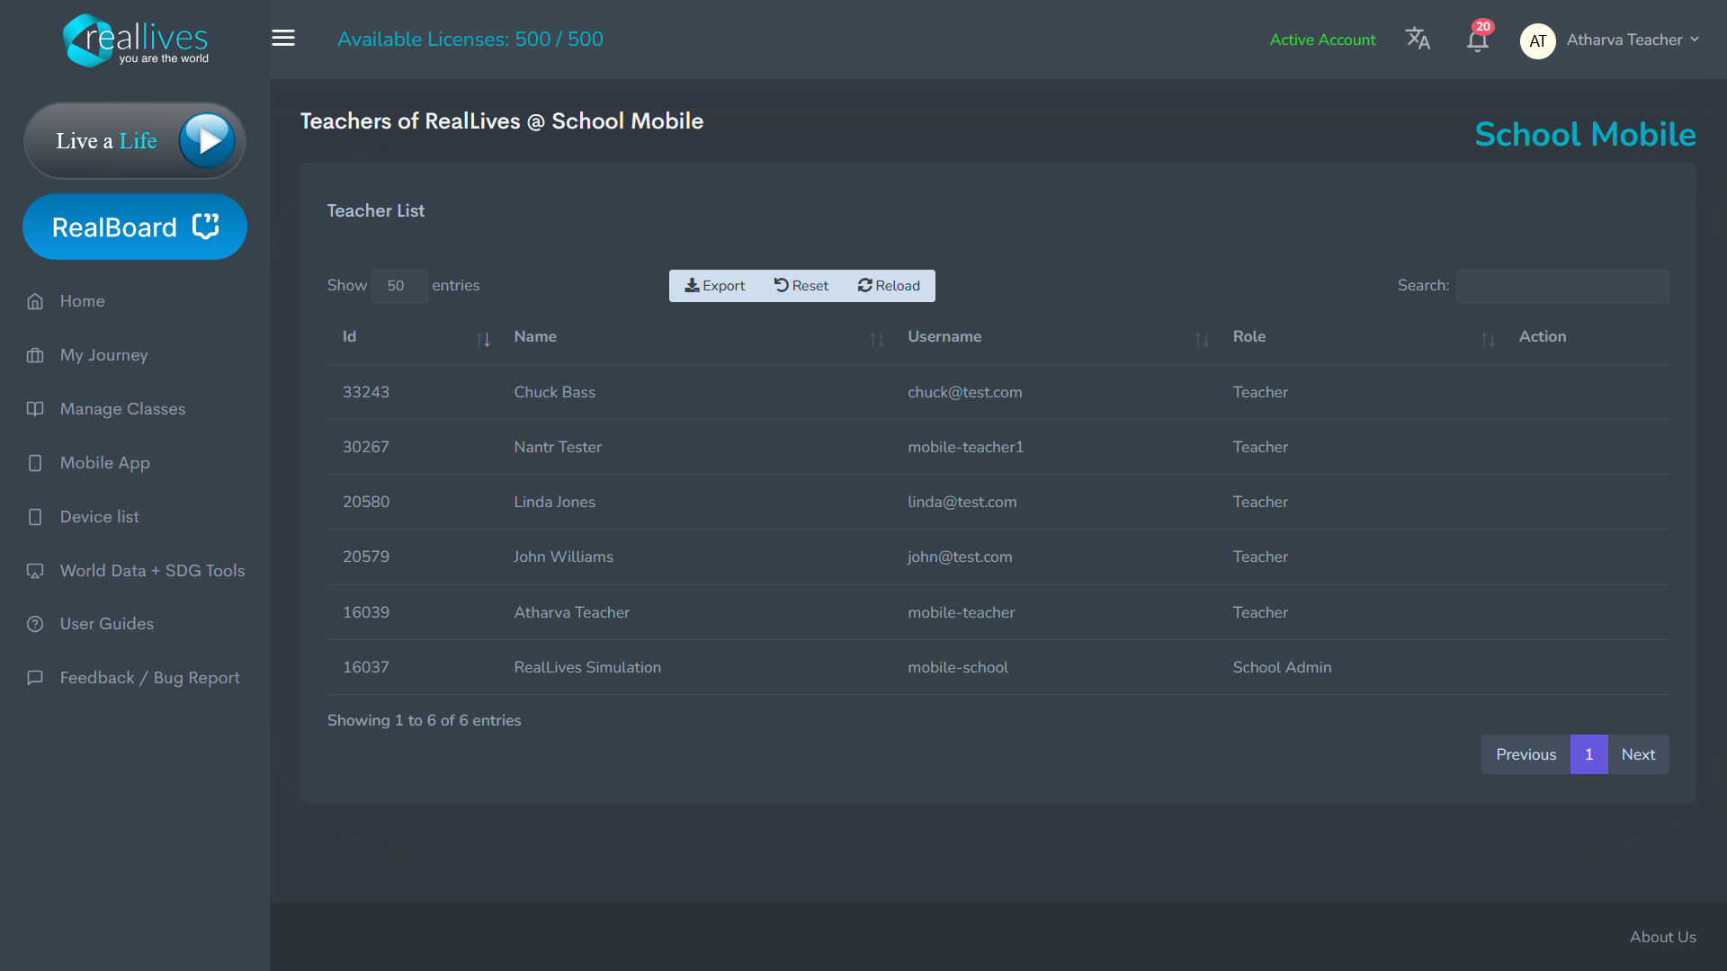
Task: Click the User Guides help icon
Action: point(35,624)
